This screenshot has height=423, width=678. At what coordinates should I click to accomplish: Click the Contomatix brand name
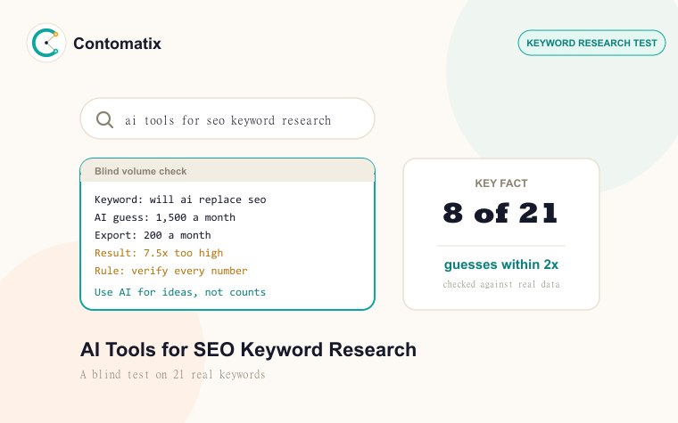pos(117,43)
